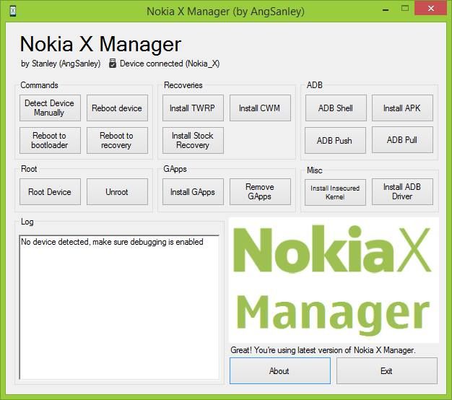Install Insecured Kernel
The height and width of the screenshot is (400, 452).
[335, 192]
